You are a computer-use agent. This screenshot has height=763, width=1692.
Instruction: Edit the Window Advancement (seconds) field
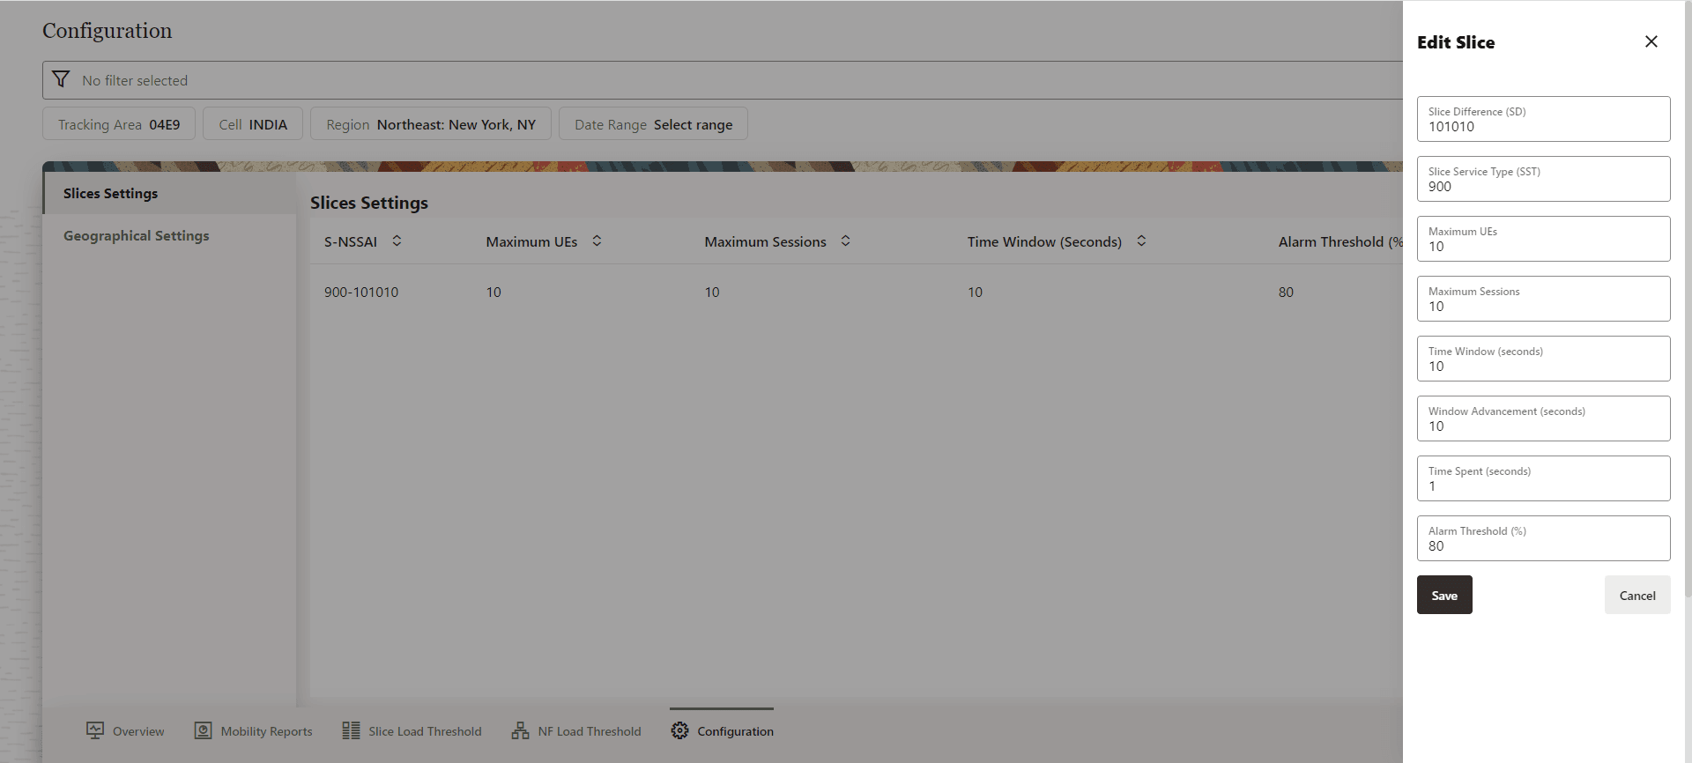(x=1543, y=419)
